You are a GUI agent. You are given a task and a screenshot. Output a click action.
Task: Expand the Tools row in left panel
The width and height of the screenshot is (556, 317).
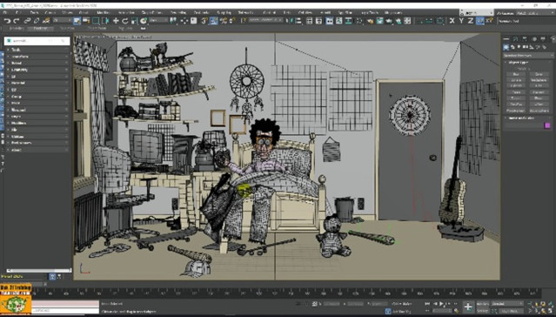click(x=37, y=50)
